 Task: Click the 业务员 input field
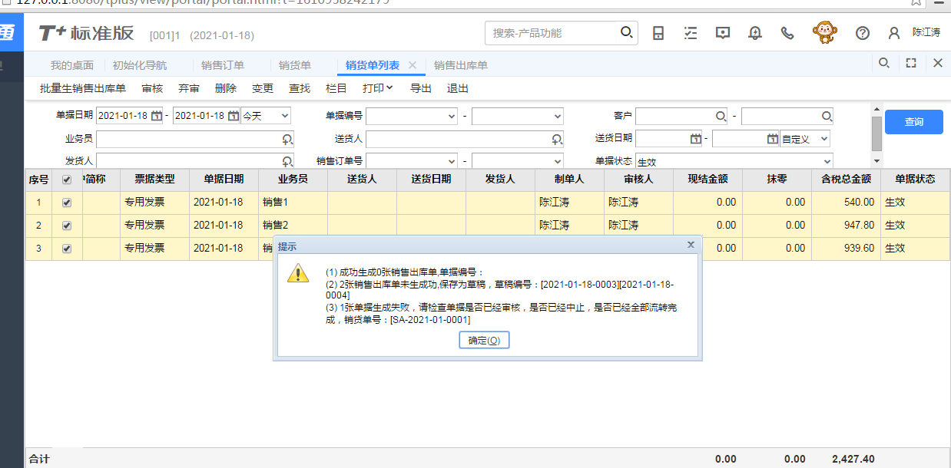[x=195, y=139]
